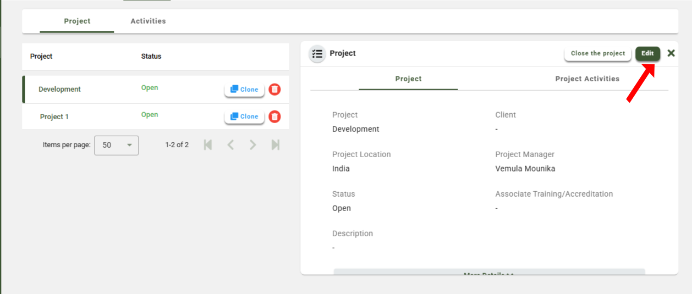Go to the first page of results

pos(208,145)
